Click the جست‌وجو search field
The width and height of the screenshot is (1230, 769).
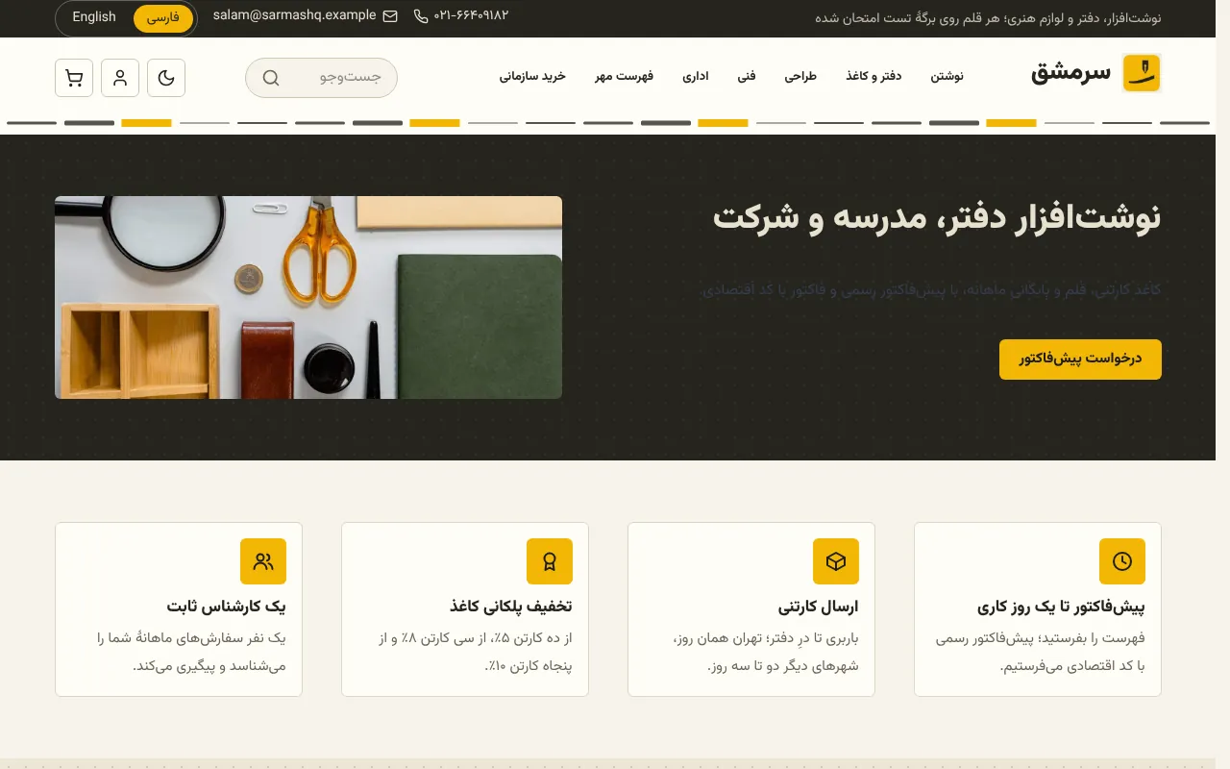tap(321, 78)
